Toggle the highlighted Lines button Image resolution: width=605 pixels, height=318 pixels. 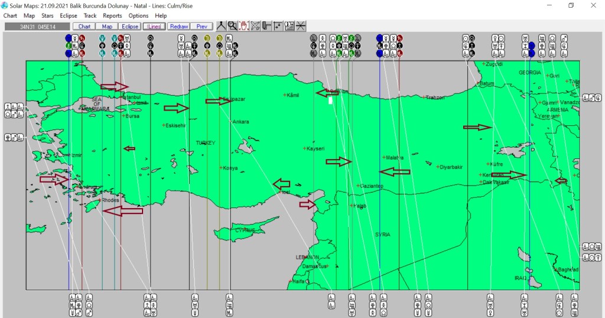[154, 27]
